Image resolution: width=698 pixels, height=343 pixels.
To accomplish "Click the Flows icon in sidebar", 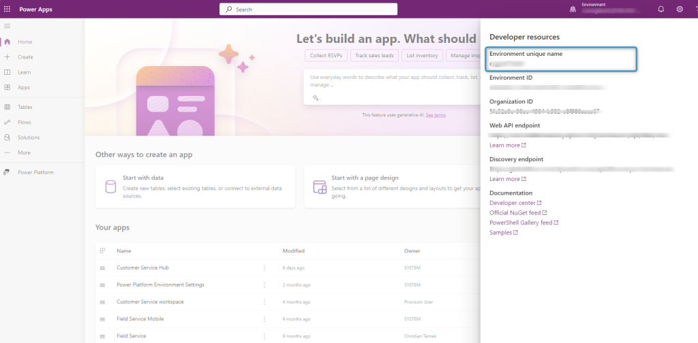I will 7,122.
